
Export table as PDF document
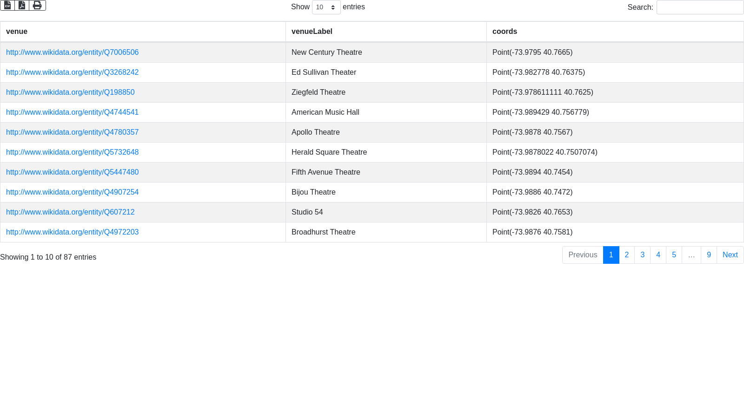(22, 5)
